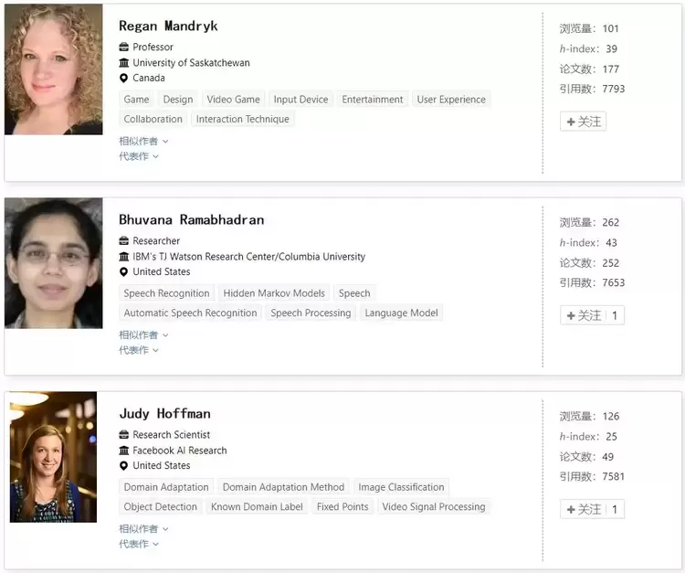Screen dimensions: 685x573
Task: Select the Video Game tag
Action: (233, 100)
